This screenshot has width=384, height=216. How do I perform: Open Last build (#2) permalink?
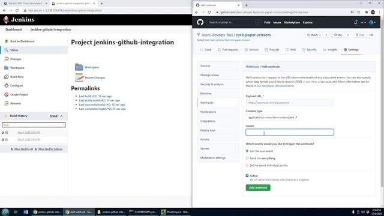coord(95,96)
